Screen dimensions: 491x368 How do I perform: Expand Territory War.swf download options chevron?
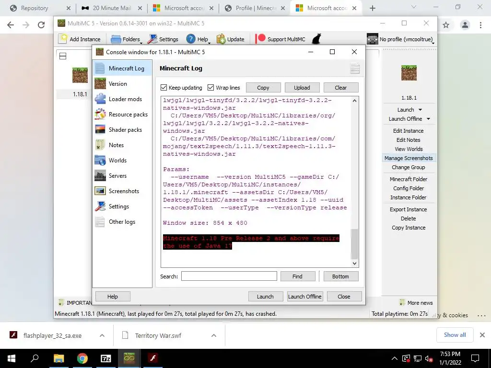click(213, 335)
